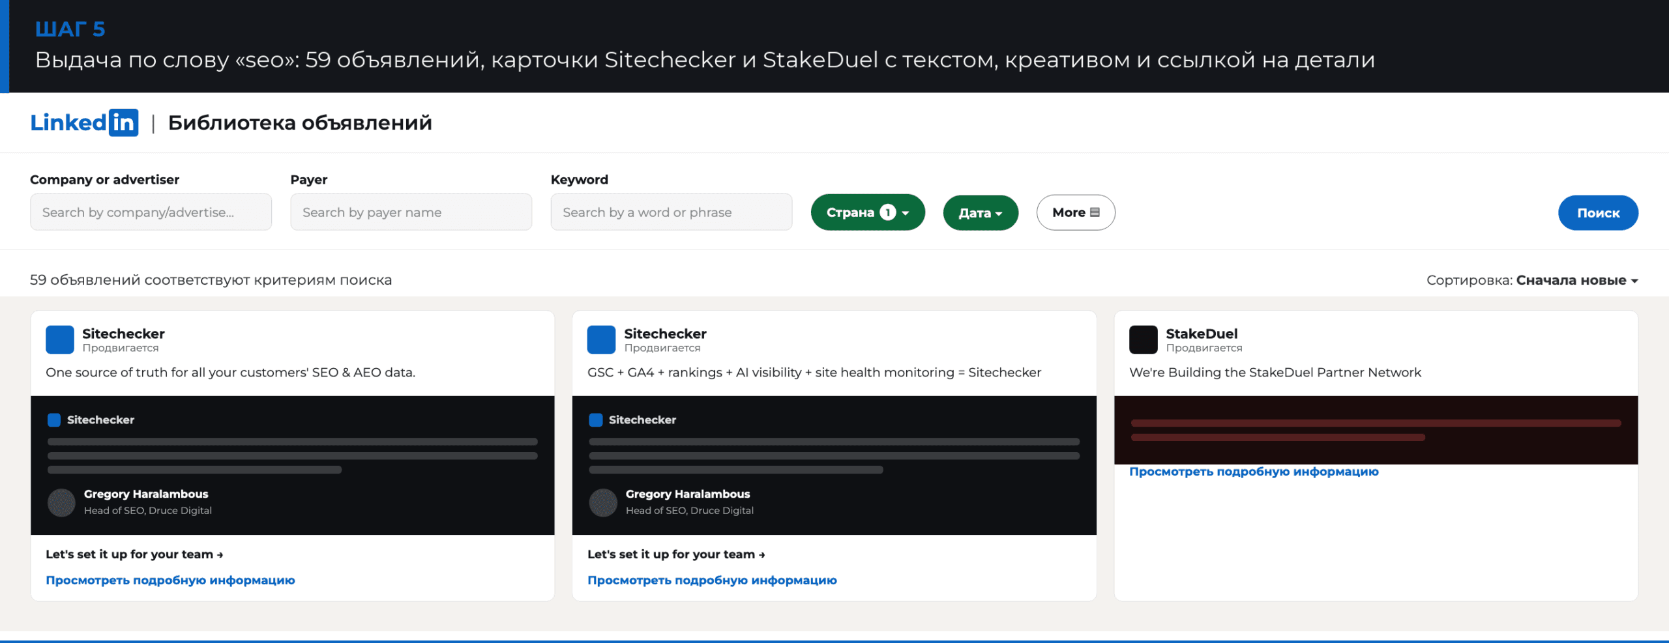The height and width of the screenshot is (643, 1669).
Task: Click Sitechecker logo on SEO & AEO card
Action: click(x=60, y=339)
